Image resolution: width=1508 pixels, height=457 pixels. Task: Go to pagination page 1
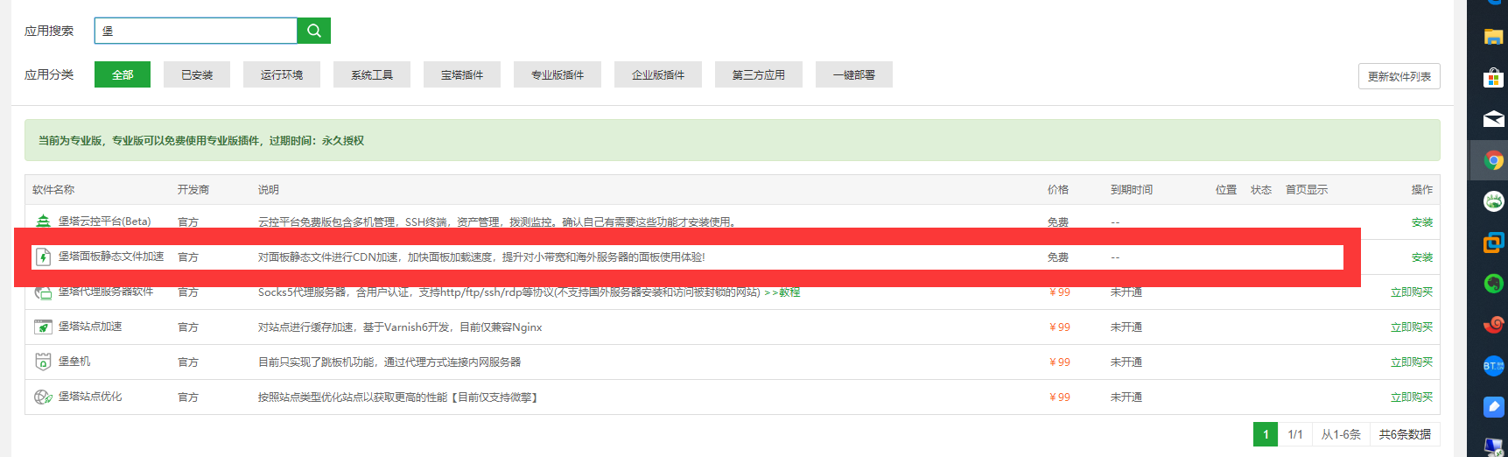(x=1266, y=434)
